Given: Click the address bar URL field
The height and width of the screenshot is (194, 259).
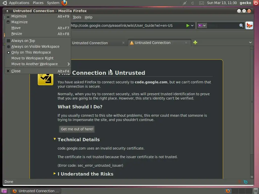Looking at the screenshot, I should point(128,26).
